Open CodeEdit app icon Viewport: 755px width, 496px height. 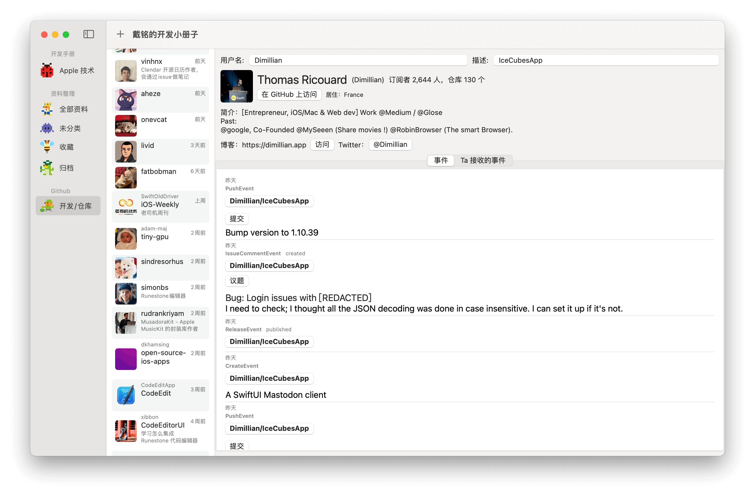[126, 395]
